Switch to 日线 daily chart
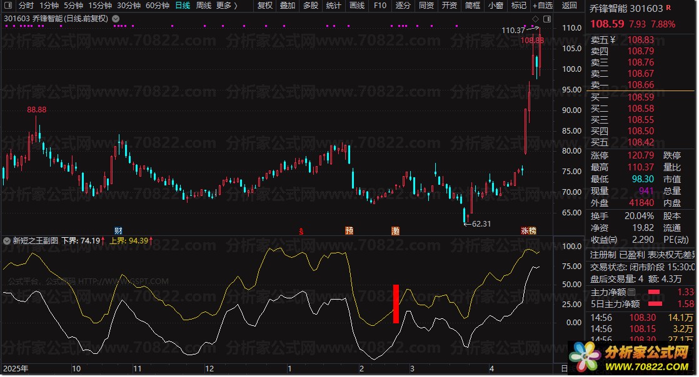 (x=183, y=6)
